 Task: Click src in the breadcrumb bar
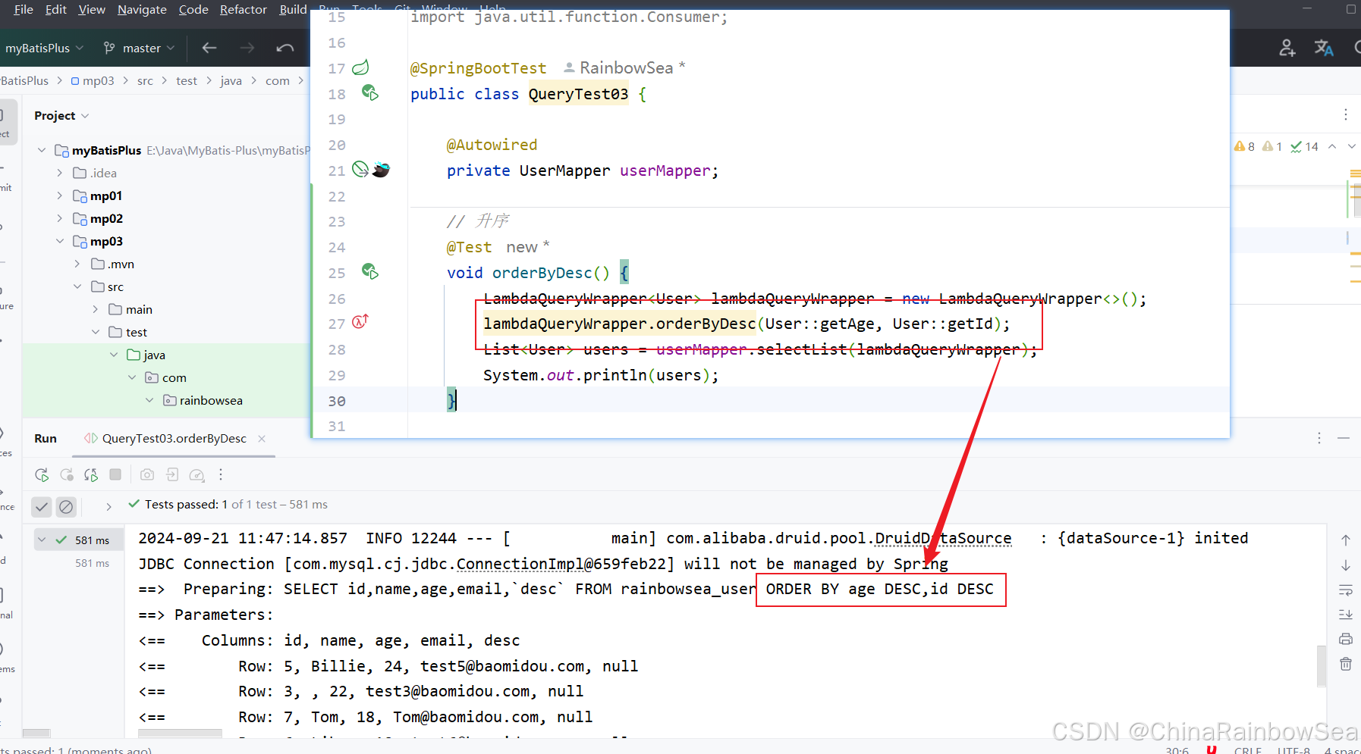click(x=145, y=80)
